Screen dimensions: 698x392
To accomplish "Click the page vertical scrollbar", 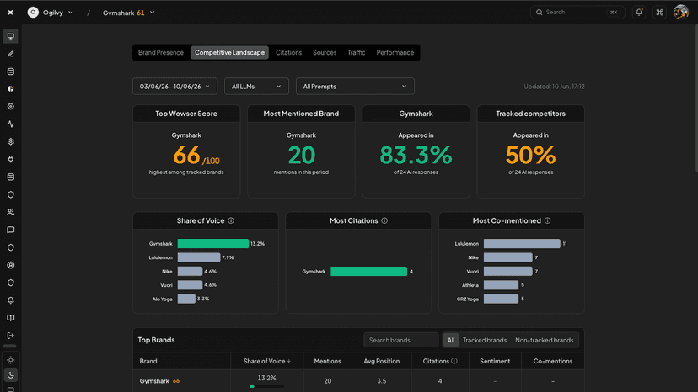I will tap(695, 98).
